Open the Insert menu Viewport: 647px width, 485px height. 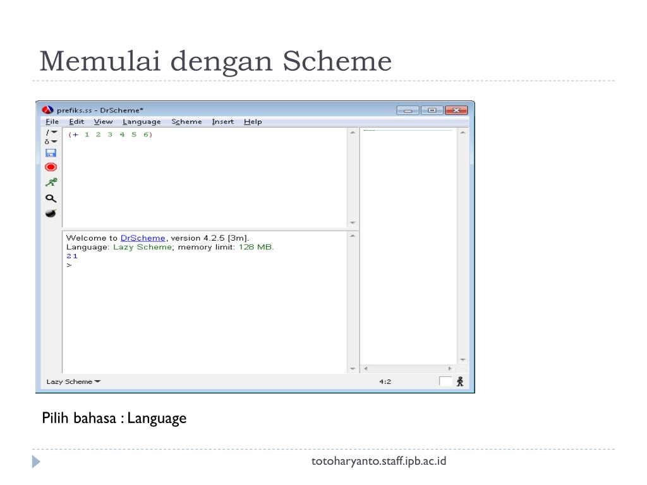coord(223,122)
